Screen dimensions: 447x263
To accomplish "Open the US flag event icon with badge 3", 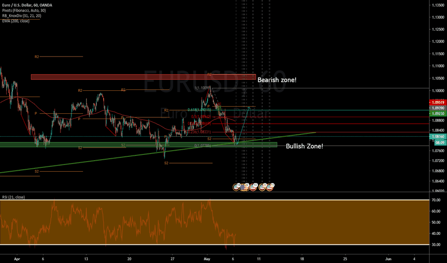I will (x=262, y=187).
